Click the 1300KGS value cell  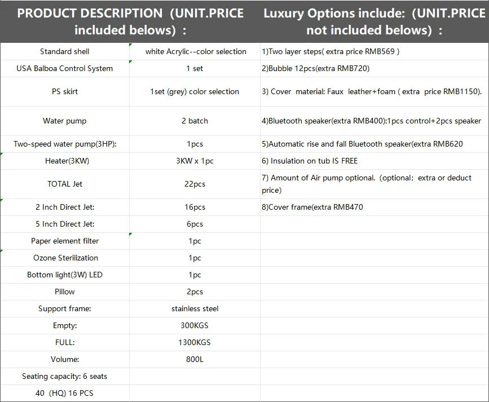tap(195, 342)
